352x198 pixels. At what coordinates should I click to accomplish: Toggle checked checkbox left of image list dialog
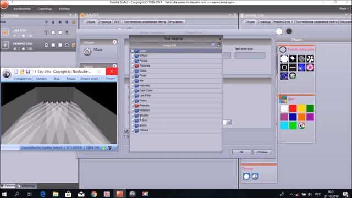pyautogui.click(x=126, y=131)
